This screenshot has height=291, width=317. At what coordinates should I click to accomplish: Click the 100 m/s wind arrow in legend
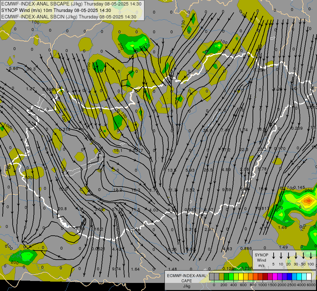(x=311, y=255)
